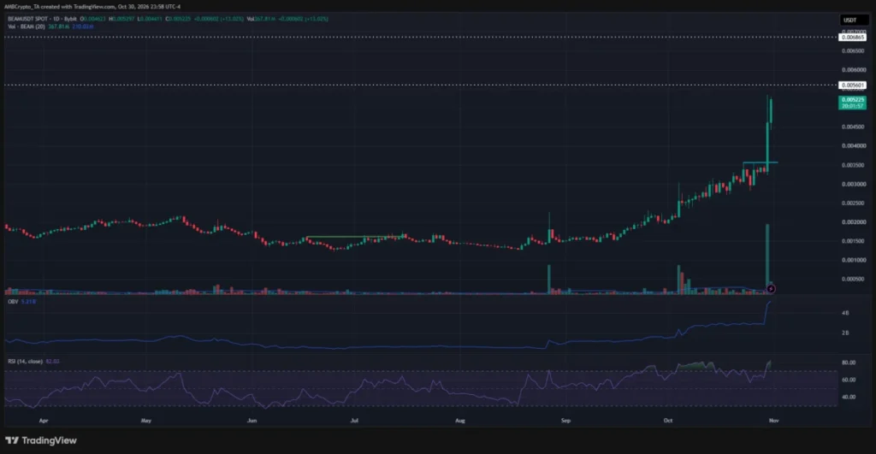Select the OBV indicator legend label
The height and width of the screenshot is (454, 876).
pyautogui.click(x=13, y=302)
